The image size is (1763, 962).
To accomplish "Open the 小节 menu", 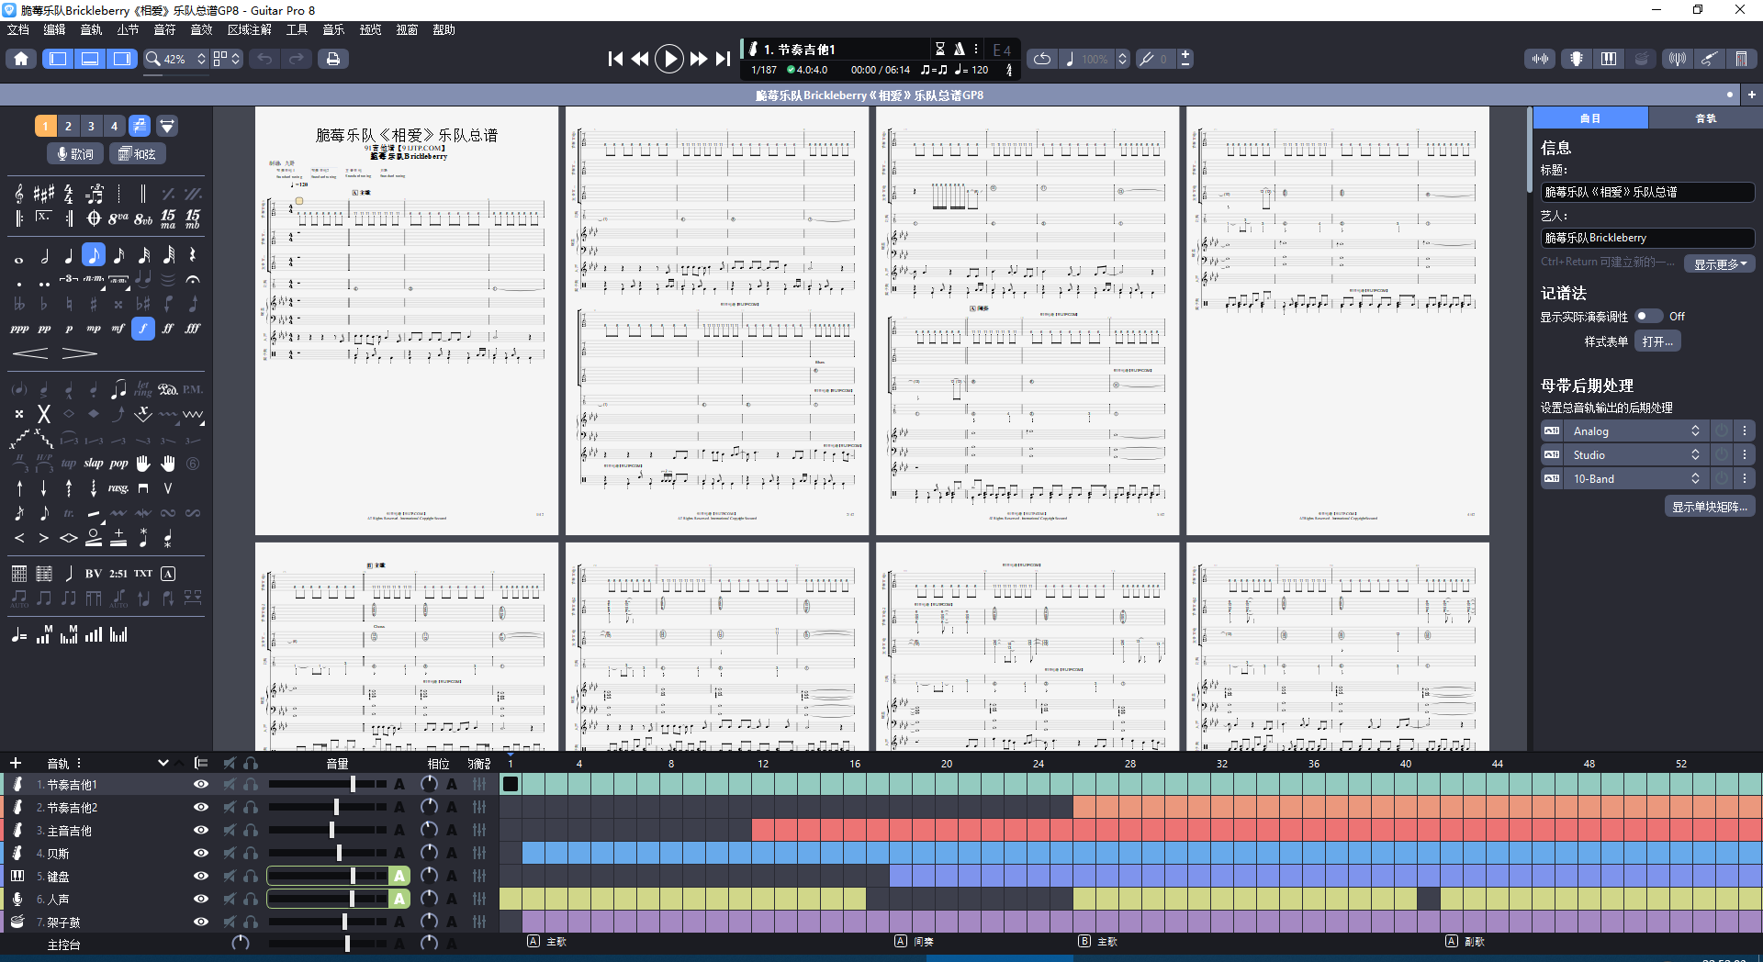I will pyautogui.click(x=128, y=29).
